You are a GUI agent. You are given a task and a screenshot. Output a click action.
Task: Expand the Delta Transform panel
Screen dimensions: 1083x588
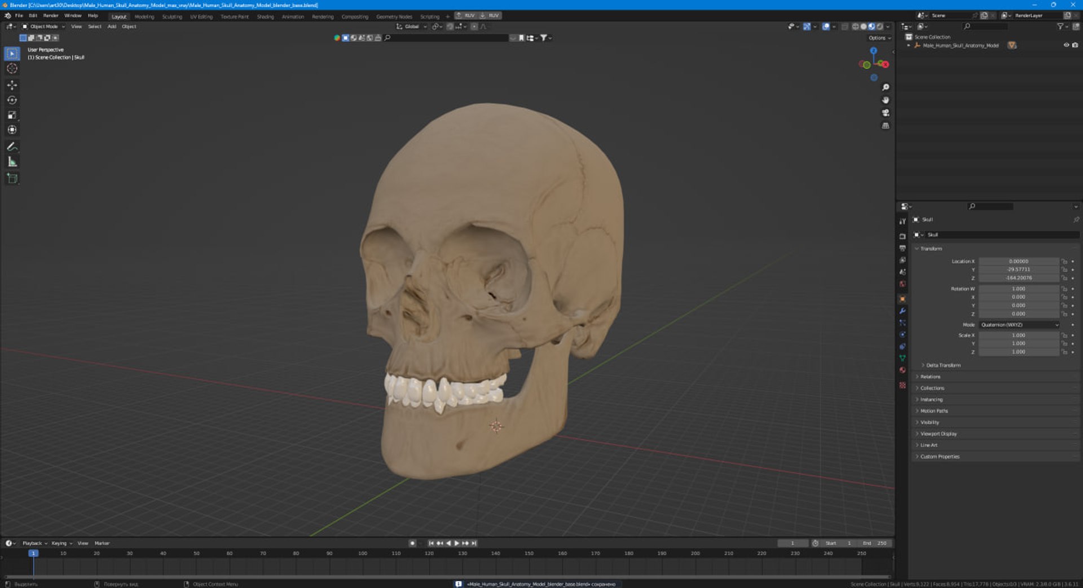point(943,365)
